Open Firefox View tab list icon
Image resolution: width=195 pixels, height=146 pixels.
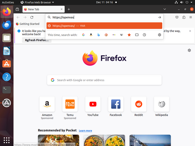pyautogui.click(x=17, y=9)
